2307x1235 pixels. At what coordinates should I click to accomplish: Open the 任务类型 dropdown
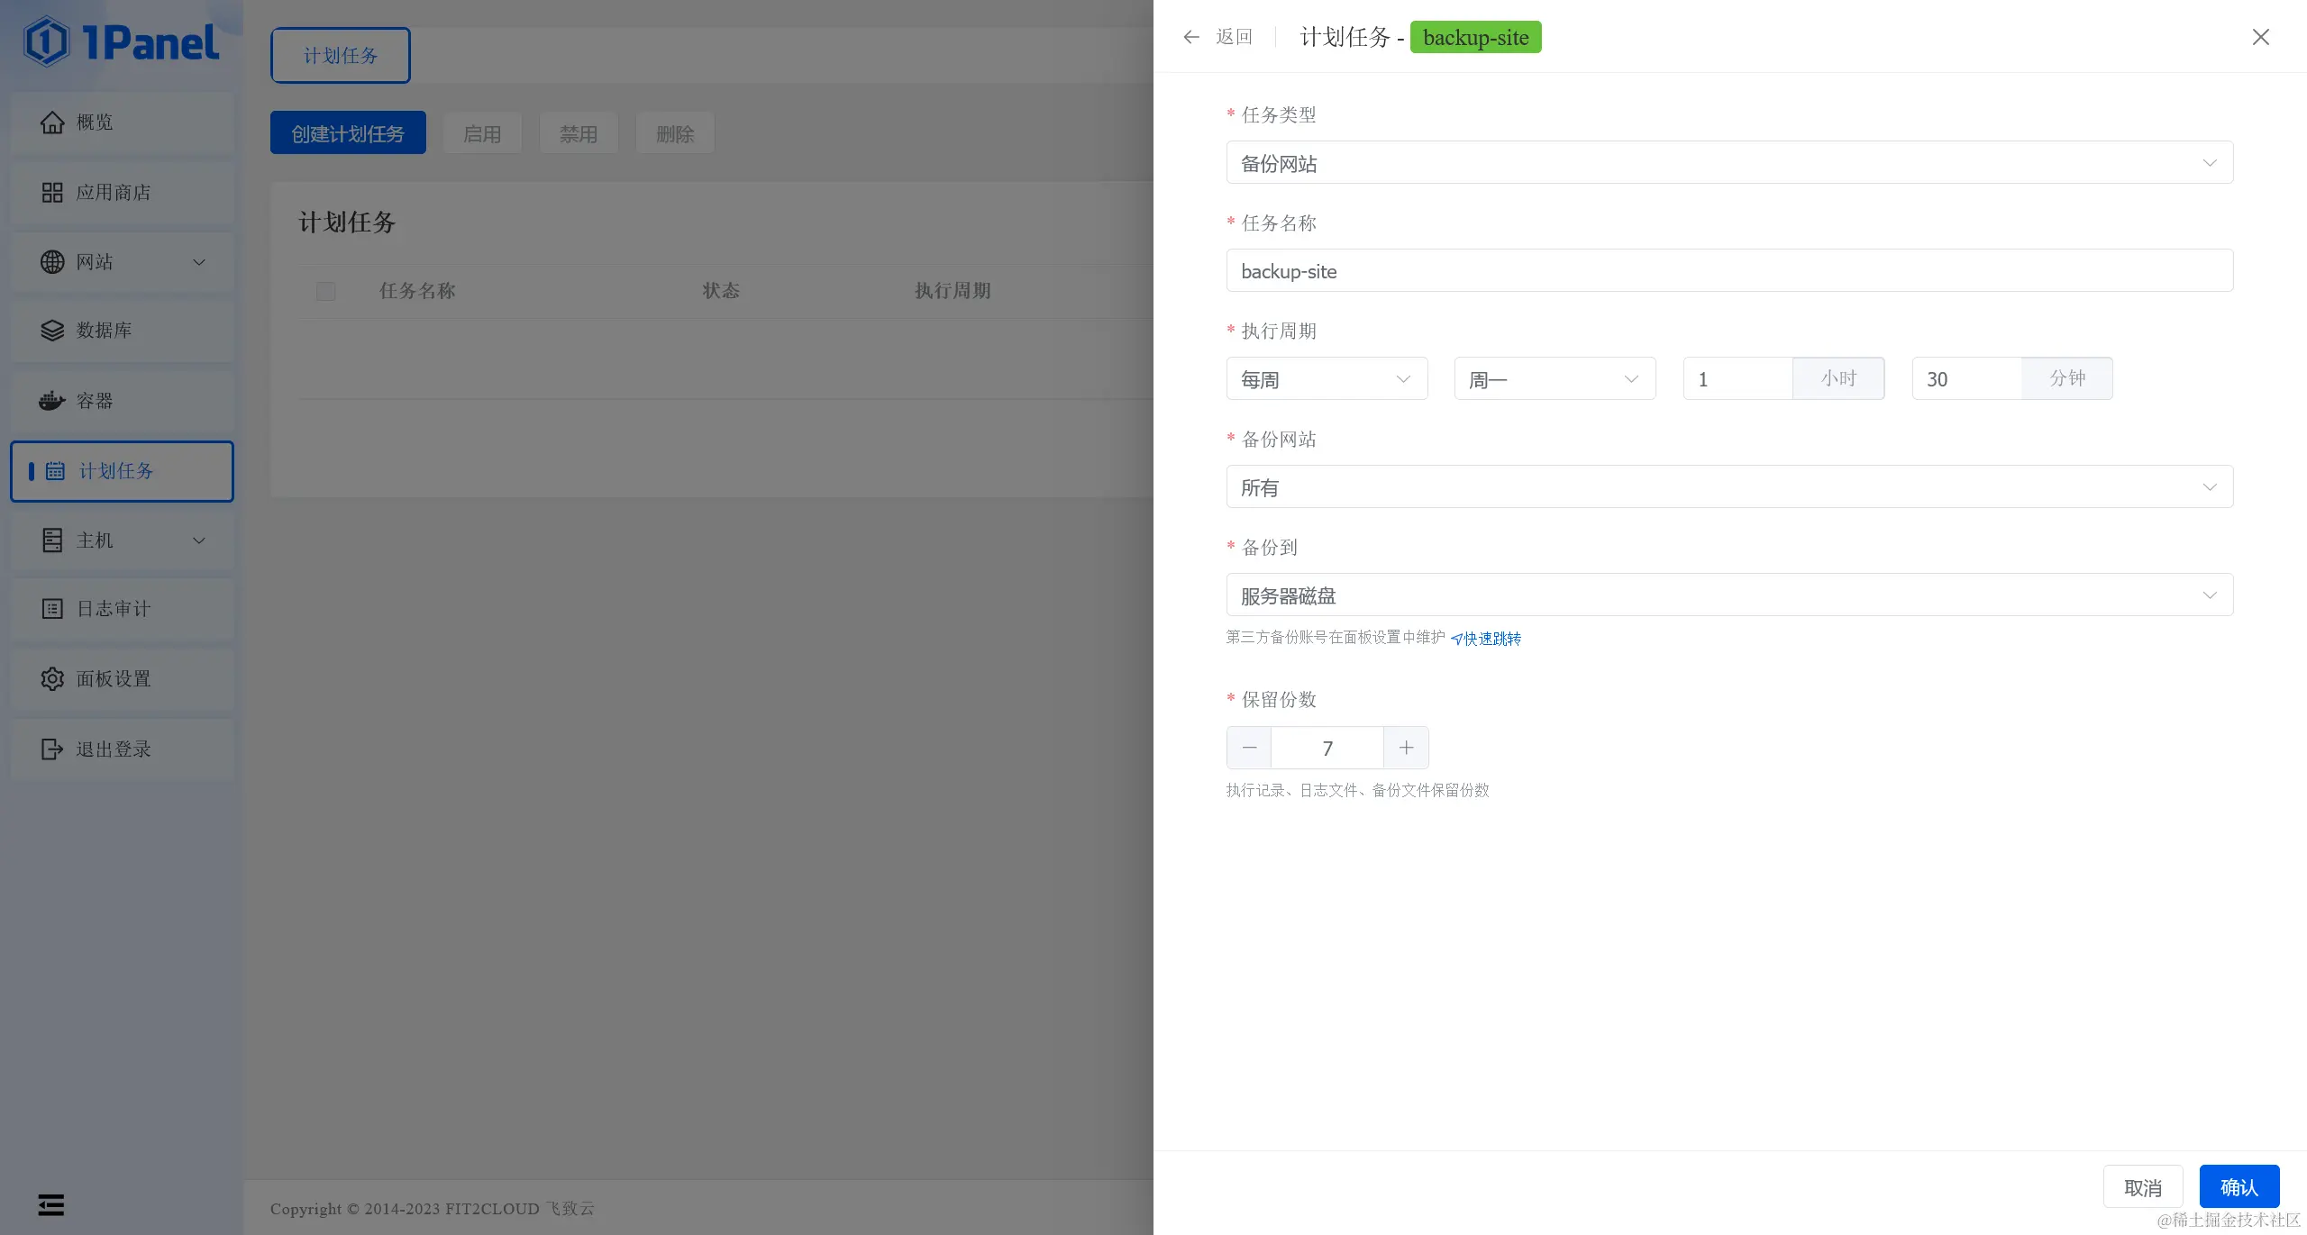pyautogui.click(x=1728, y=163)
